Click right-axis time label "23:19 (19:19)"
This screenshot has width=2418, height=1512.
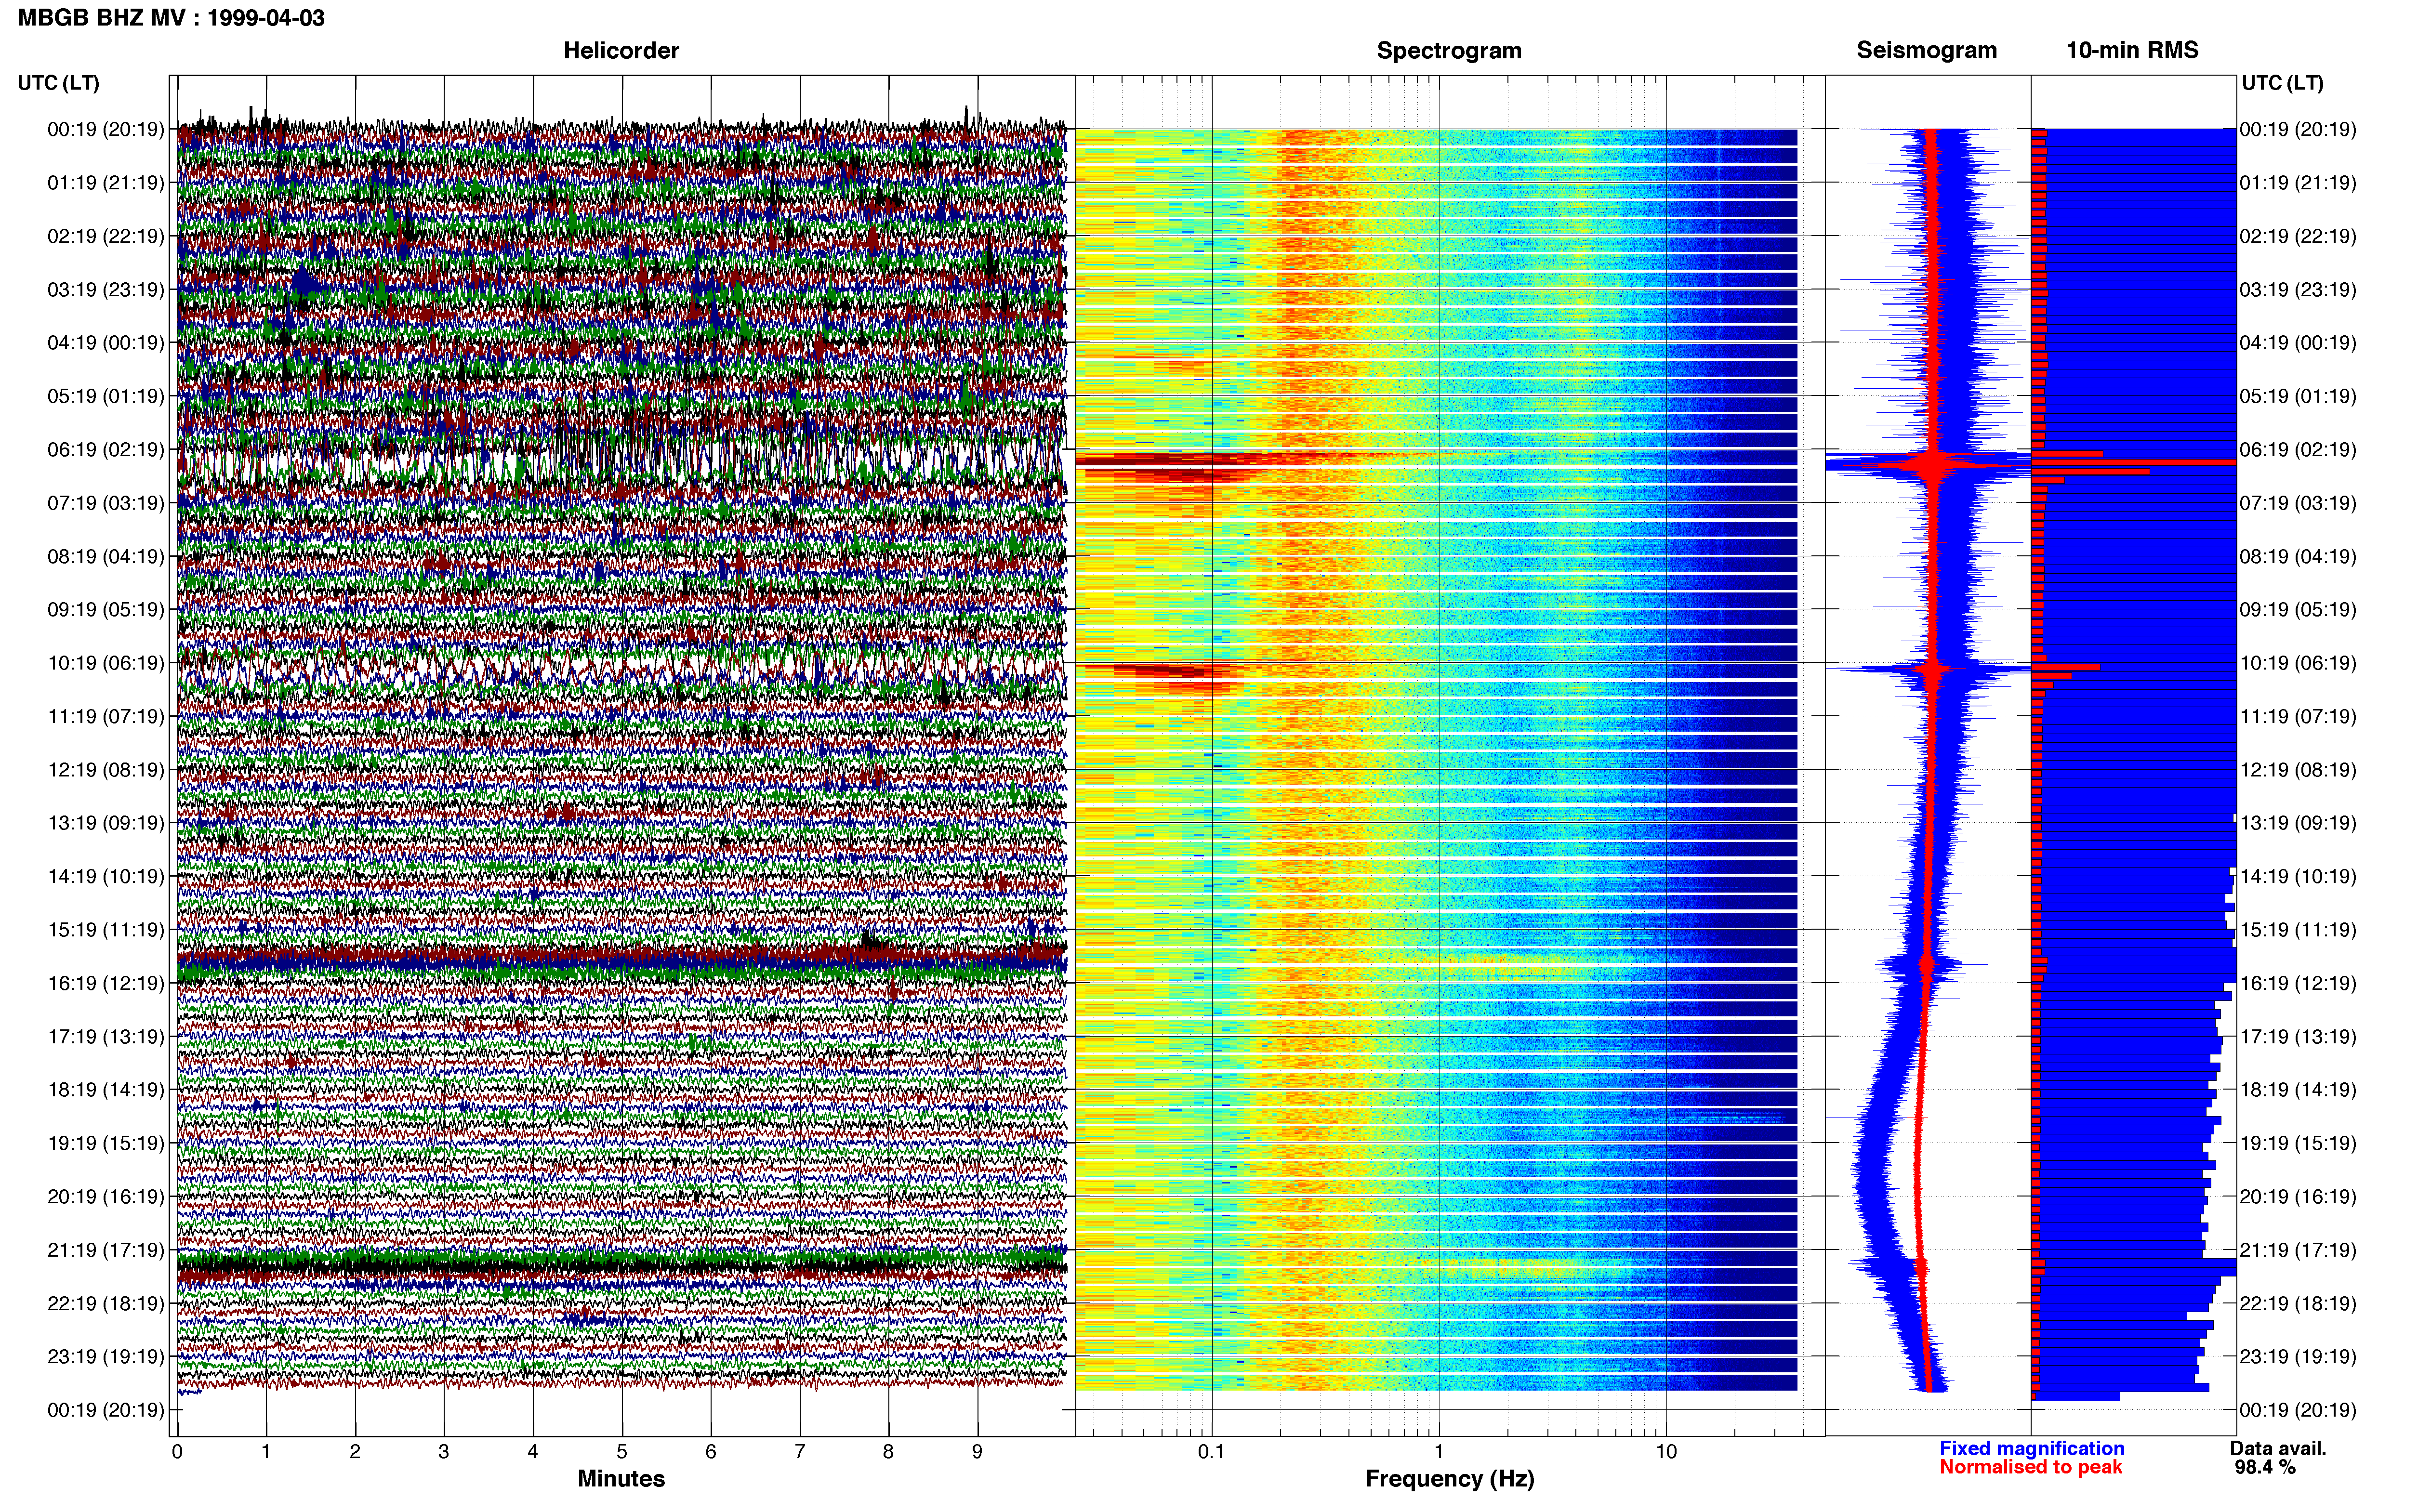2298,1357
